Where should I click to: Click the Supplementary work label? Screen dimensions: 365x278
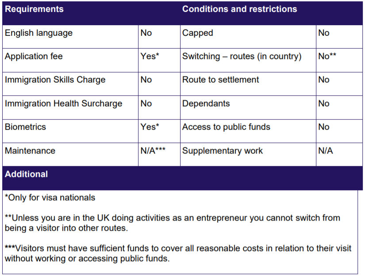(x=223, y=151)
